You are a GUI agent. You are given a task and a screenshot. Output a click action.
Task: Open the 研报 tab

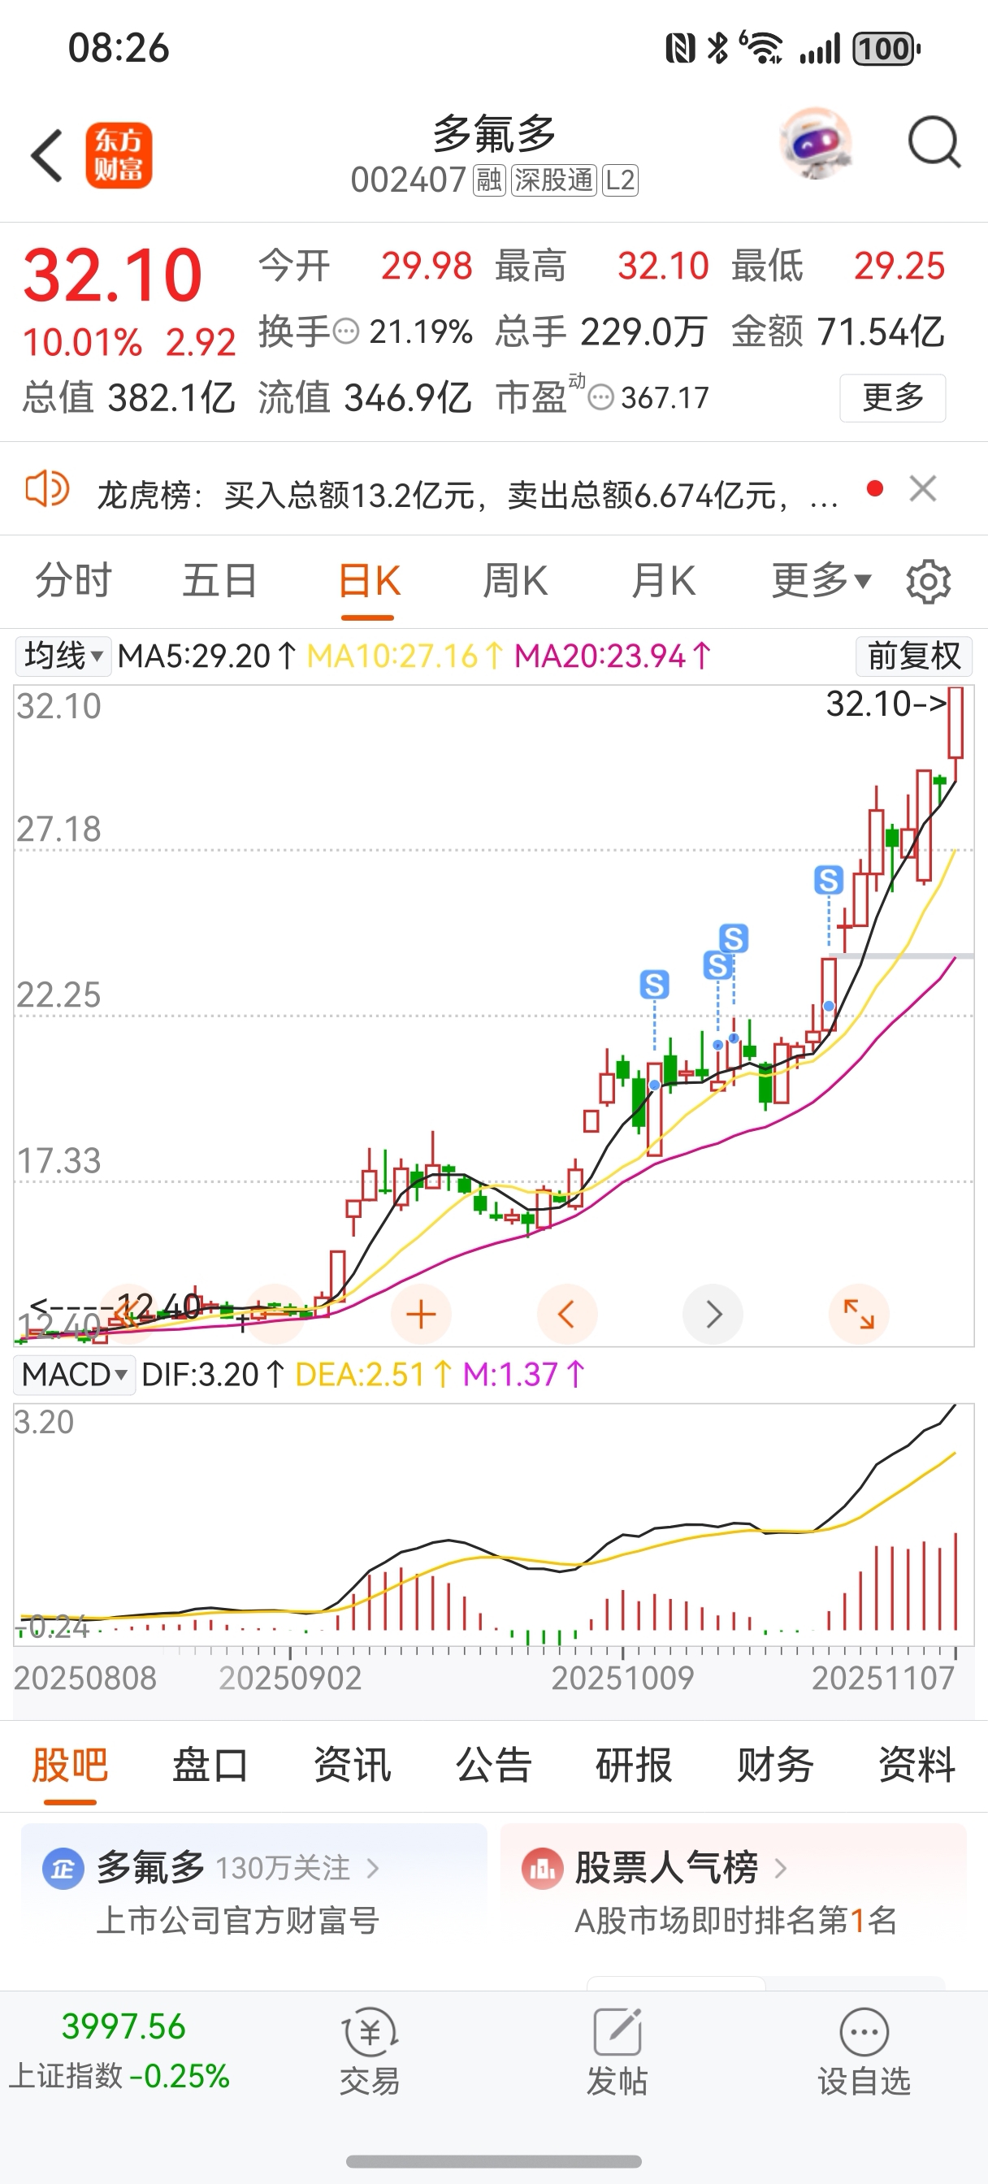pyautogui.click(x=635, y=1766)
